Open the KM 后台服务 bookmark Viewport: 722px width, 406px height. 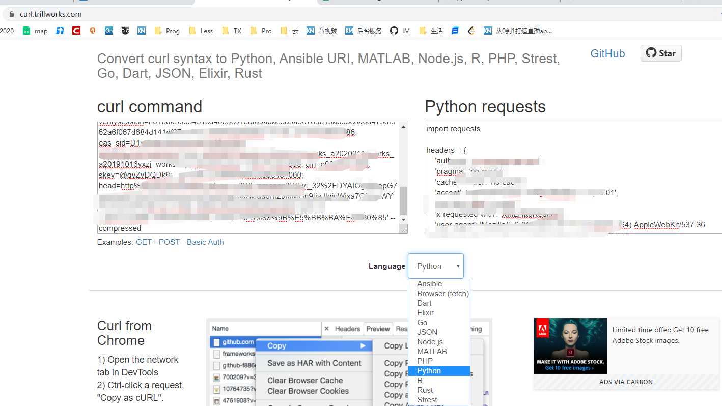click(364, 31)
